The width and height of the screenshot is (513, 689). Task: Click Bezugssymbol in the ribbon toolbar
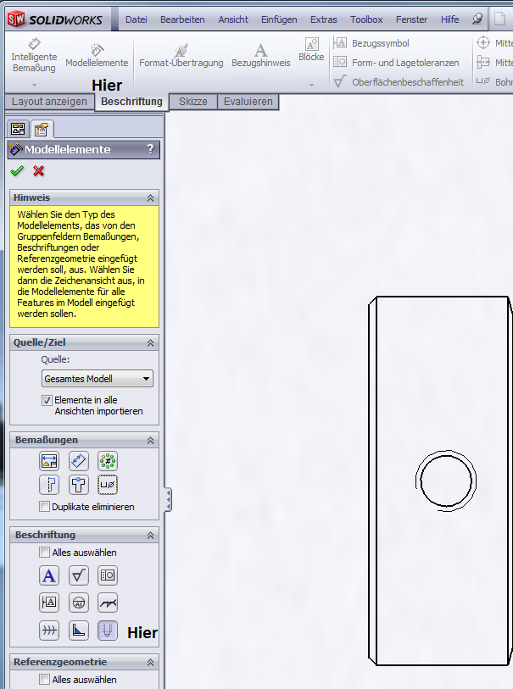point(372,43)
